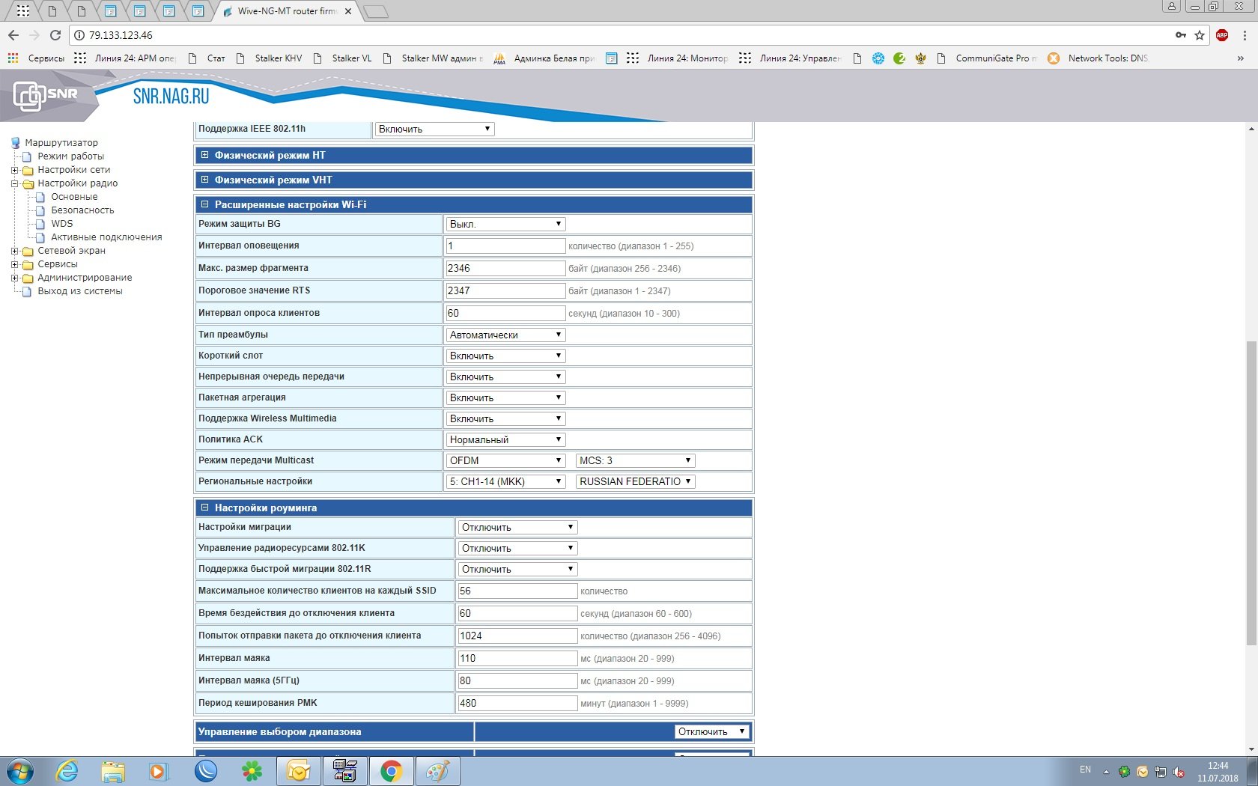Expand the Физический режим VHT section
The width and height of the screenshot is (1258, 786).
pyautogui.click(x=204, y=180)
